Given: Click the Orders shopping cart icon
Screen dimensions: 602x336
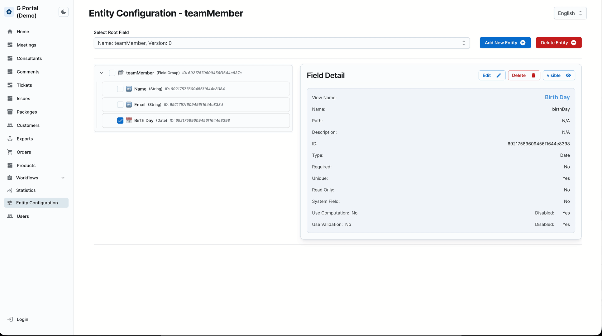Looking at the screenshot, I should (10, 152).
